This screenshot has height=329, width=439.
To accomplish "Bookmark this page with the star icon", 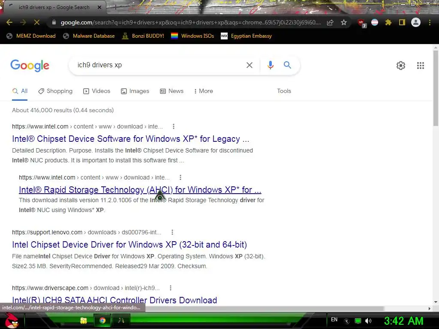I will [344, 22].
